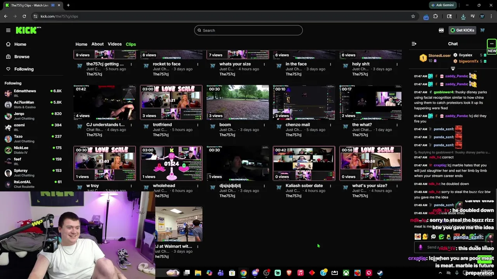Open ozemi followed channel
Image resolution: width=497 pixels, height=279 pixels.
[x=33, y=127]
